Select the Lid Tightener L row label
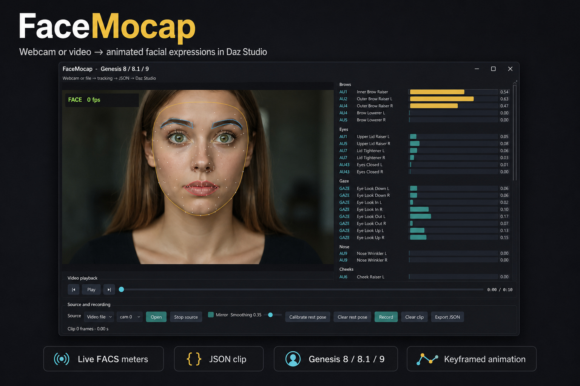The image size is (580, 386). [x=370, y=151]
